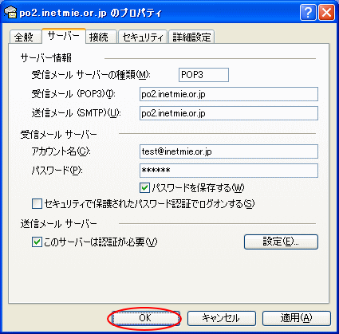Click the 適用(A) button
Image resolution: width=339 pixels, height=334 pixels.
click(x=297, y=318)
